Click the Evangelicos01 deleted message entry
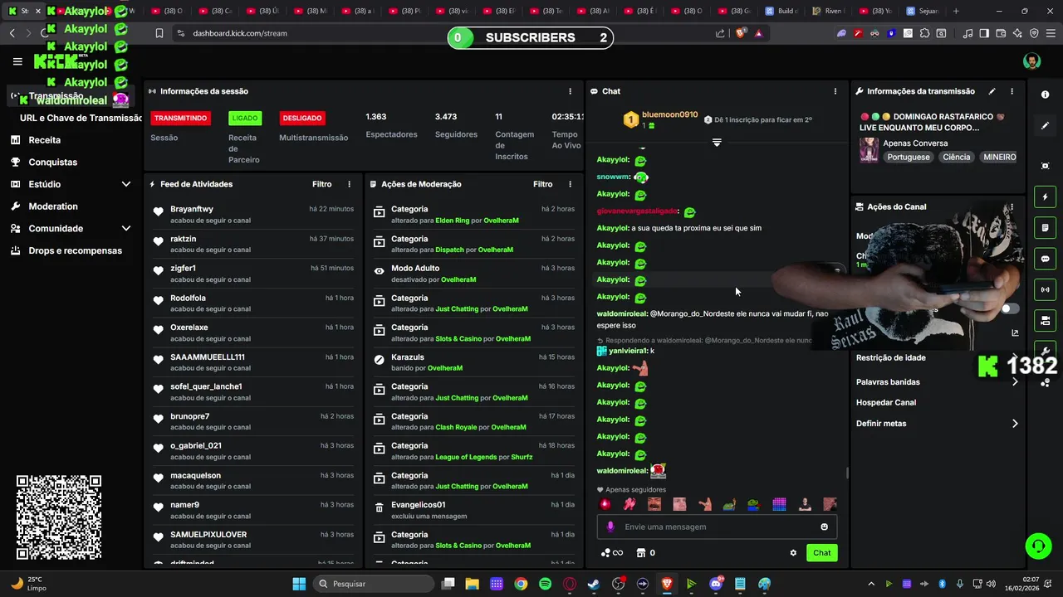This screenshot has width=1063, height=597. click(x=473, y=510)
